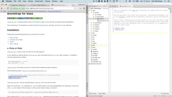
Task: Click Import bookmarks now link
Action: pos(55,11)
